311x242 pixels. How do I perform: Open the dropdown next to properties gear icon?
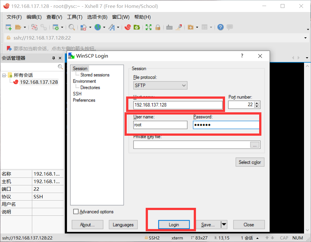point(62,27)
